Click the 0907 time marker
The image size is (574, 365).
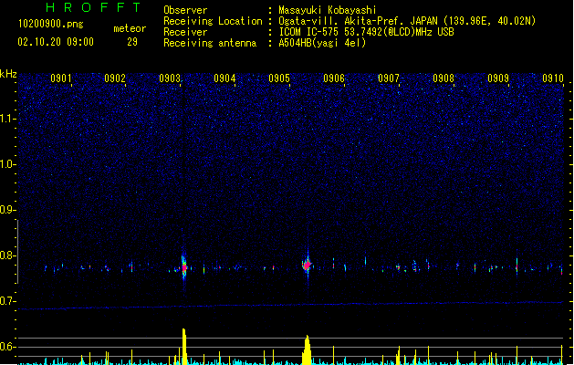[x=389, y=78]
